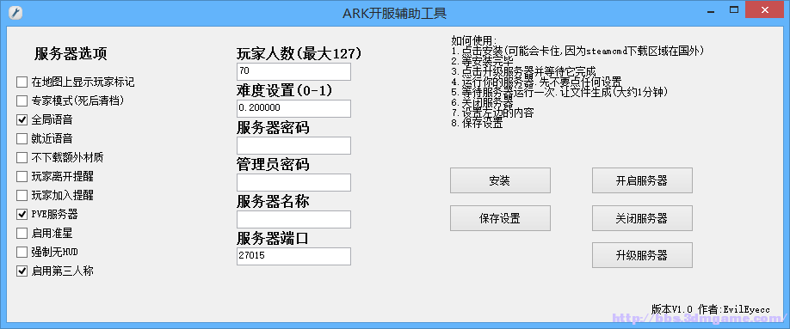Viewport: 790px width, 329px height.
Task: Select the 管理员密码 input box
Action: [x=293, y=182]
